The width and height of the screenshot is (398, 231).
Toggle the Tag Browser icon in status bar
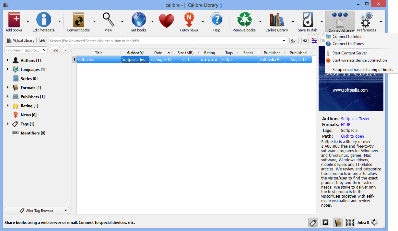pos(313,223)
